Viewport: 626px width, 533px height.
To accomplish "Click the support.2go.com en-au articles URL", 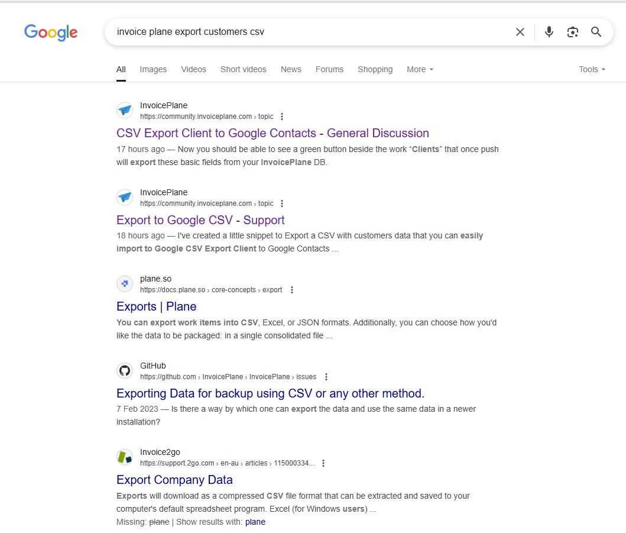I will (227, 463).
